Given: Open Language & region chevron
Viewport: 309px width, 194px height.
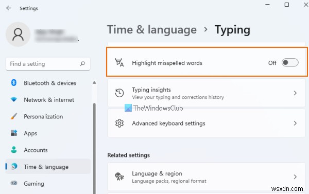Looking at the screenshot, I should (295, 177).
